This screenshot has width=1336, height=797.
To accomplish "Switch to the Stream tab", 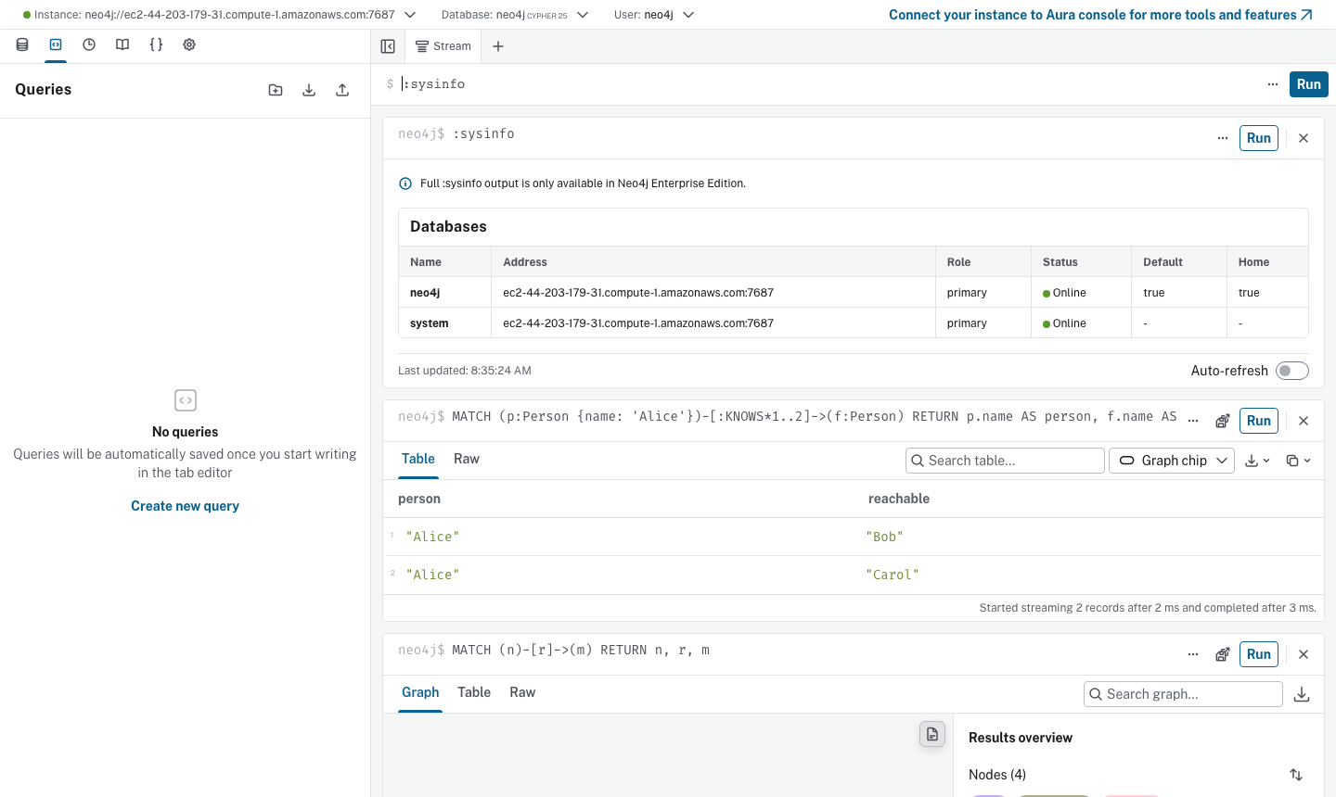I will pos(443,46).
